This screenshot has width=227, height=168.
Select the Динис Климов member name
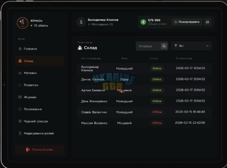pos(92,79)
